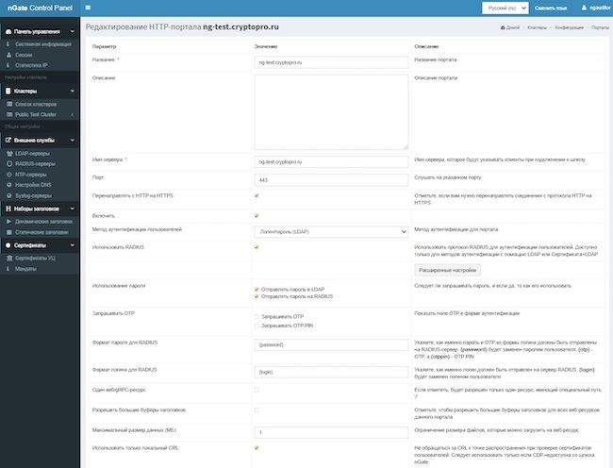613x468 pixels.
Task: Collapse Наборы заголовков section chevron
Action: (72, 209)
